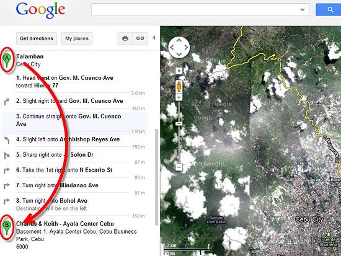Click the green marker B pin
341x256 pixels.
pyautogui.click(x=7, y=227)
